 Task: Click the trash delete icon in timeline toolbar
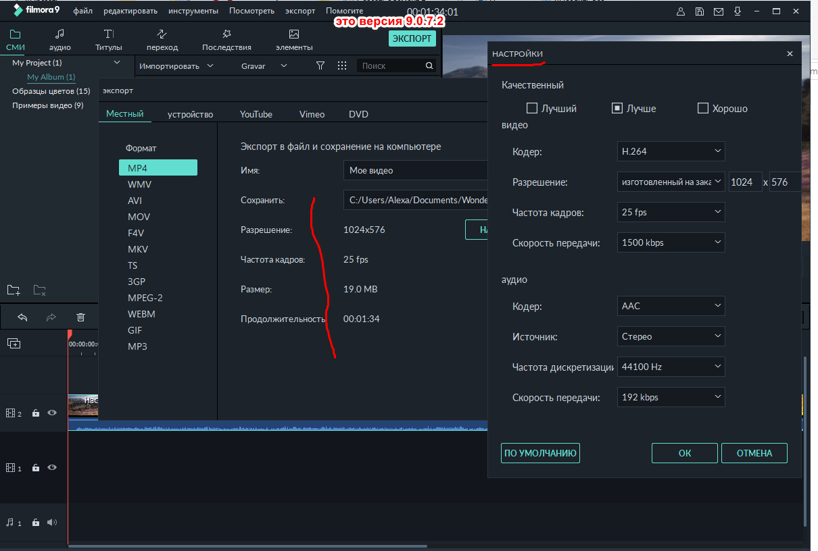pos(80,317)
